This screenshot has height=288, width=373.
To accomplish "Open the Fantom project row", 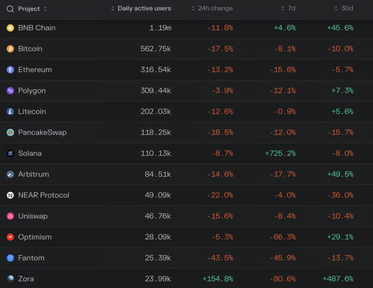I will click(x=31, y=258).
